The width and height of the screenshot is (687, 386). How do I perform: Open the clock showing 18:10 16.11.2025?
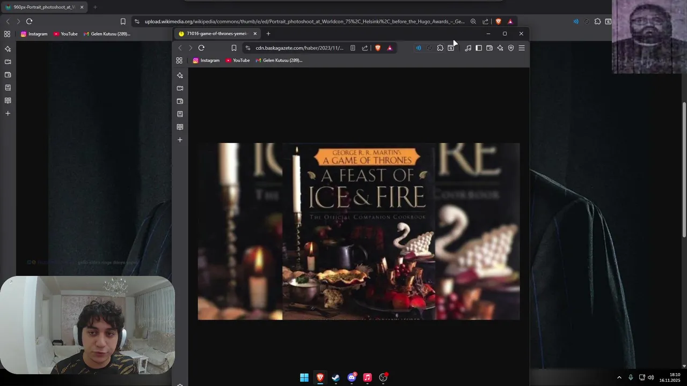(670, 377)
